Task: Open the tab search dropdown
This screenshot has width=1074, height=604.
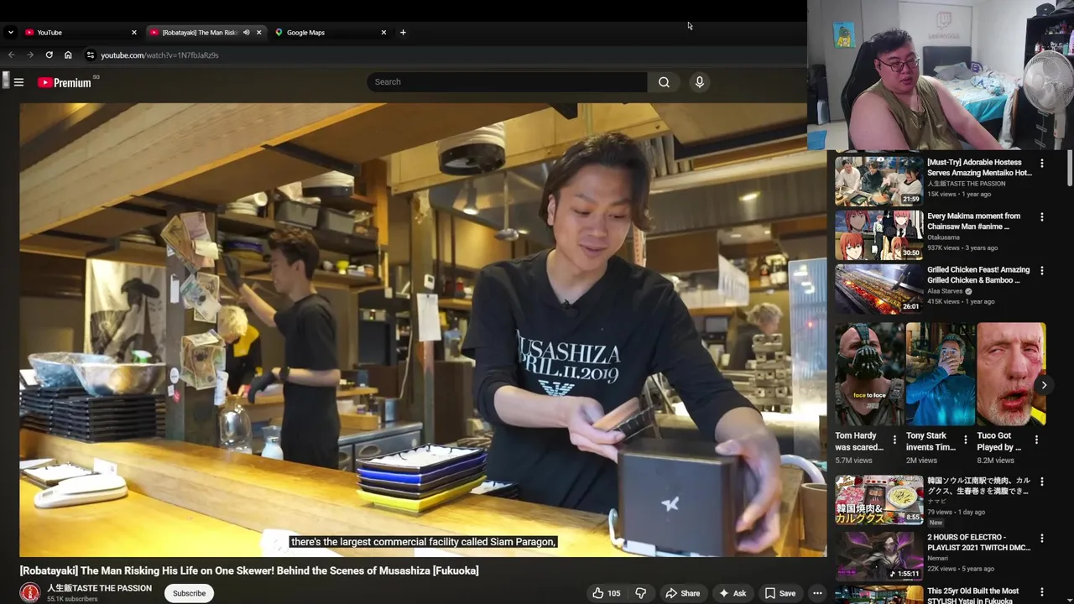Action: click(10, 33)
